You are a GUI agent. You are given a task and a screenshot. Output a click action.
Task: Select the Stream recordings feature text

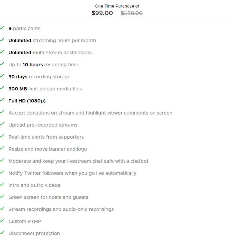(61, 209)
